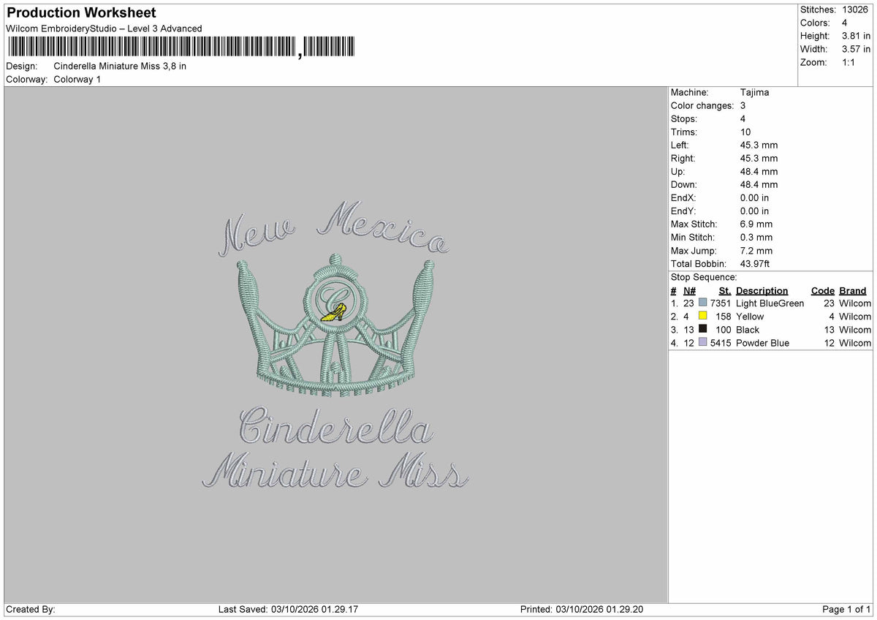The height and width of the screenshot is (620, 877).
Task: Select the Height value 3.81 in
Action: click(x=856, y=36)
